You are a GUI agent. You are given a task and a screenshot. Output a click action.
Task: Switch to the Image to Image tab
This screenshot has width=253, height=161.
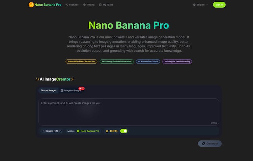(71, 90)
